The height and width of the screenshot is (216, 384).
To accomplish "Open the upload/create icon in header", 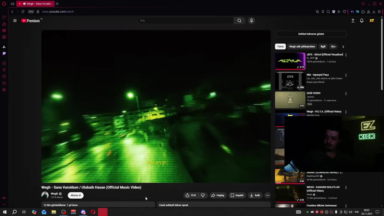I will point(353,21).
